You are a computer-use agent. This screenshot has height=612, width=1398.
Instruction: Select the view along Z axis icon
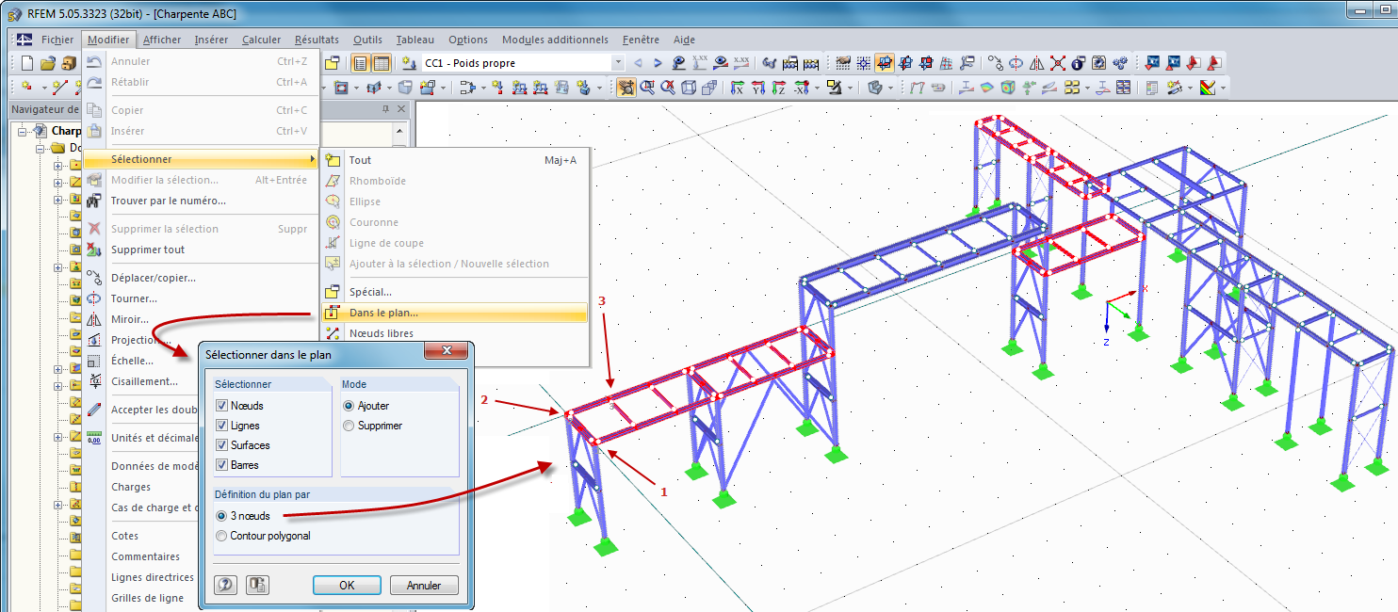coord(777,88)
